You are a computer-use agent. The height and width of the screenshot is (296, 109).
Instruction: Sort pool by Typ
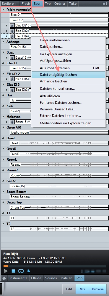click(x=48, y=4)
